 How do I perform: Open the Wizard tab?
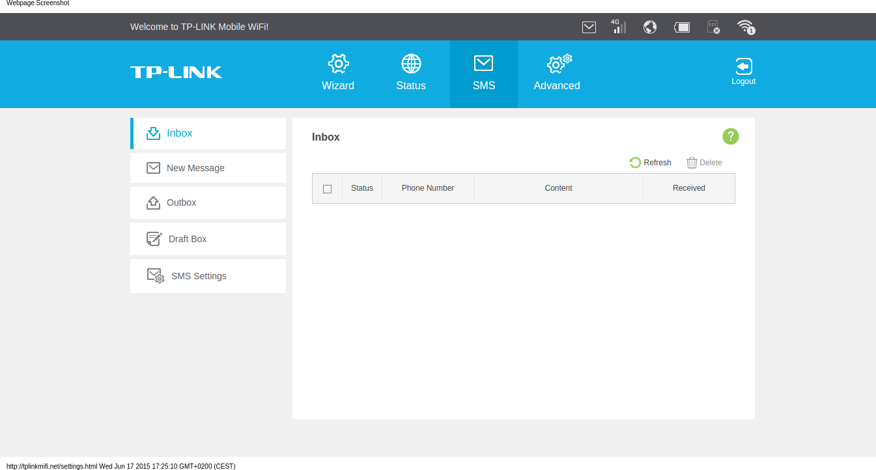tap(338, 74)
